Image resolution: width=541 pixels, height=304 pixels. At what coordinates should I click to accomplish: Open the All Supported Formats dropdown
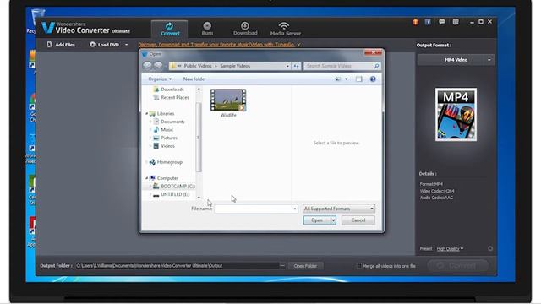pyautogui.click(x=338, y=209)
